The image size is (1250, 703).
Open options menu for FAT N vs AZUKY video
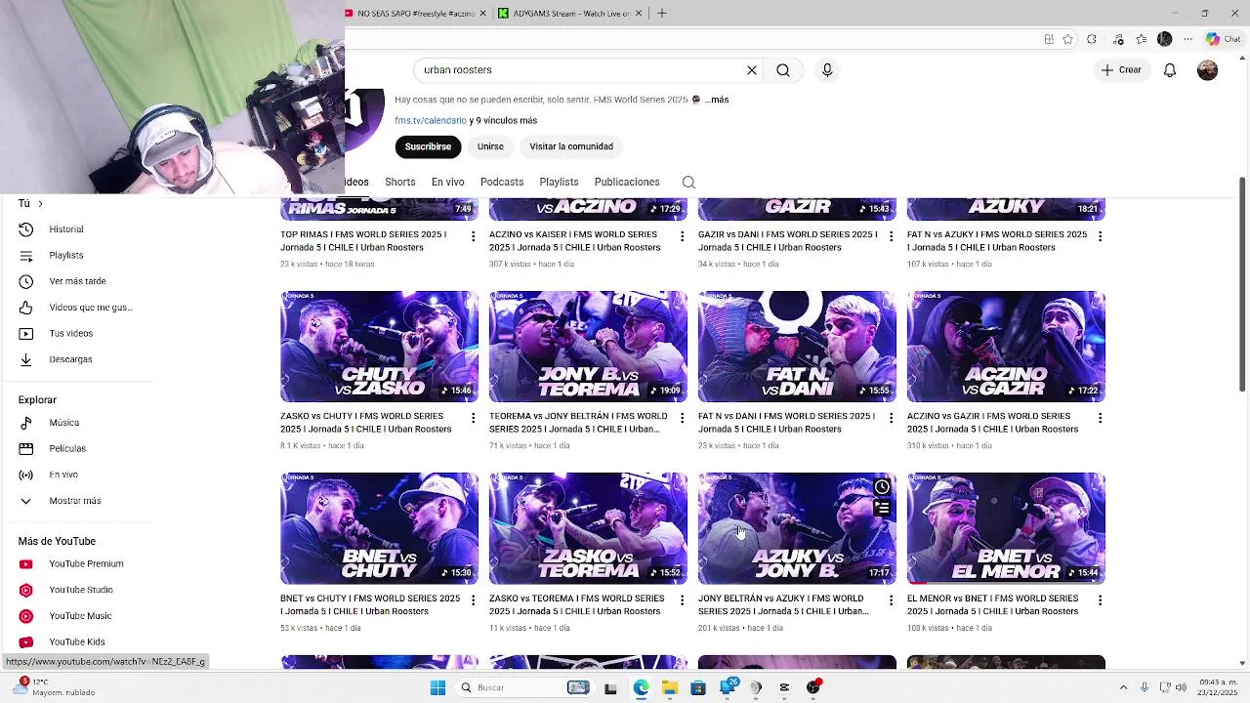[x=1100, y=236]
